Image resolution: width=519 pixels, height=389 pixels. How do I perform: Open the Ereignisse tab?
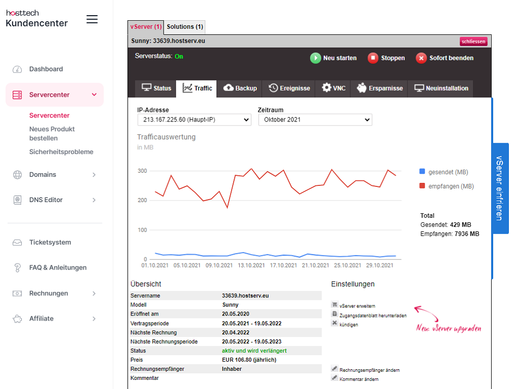pyautogui.click(x=289, y=88)
